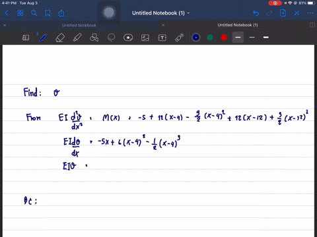Open the share and export menu

click(61, 13)
